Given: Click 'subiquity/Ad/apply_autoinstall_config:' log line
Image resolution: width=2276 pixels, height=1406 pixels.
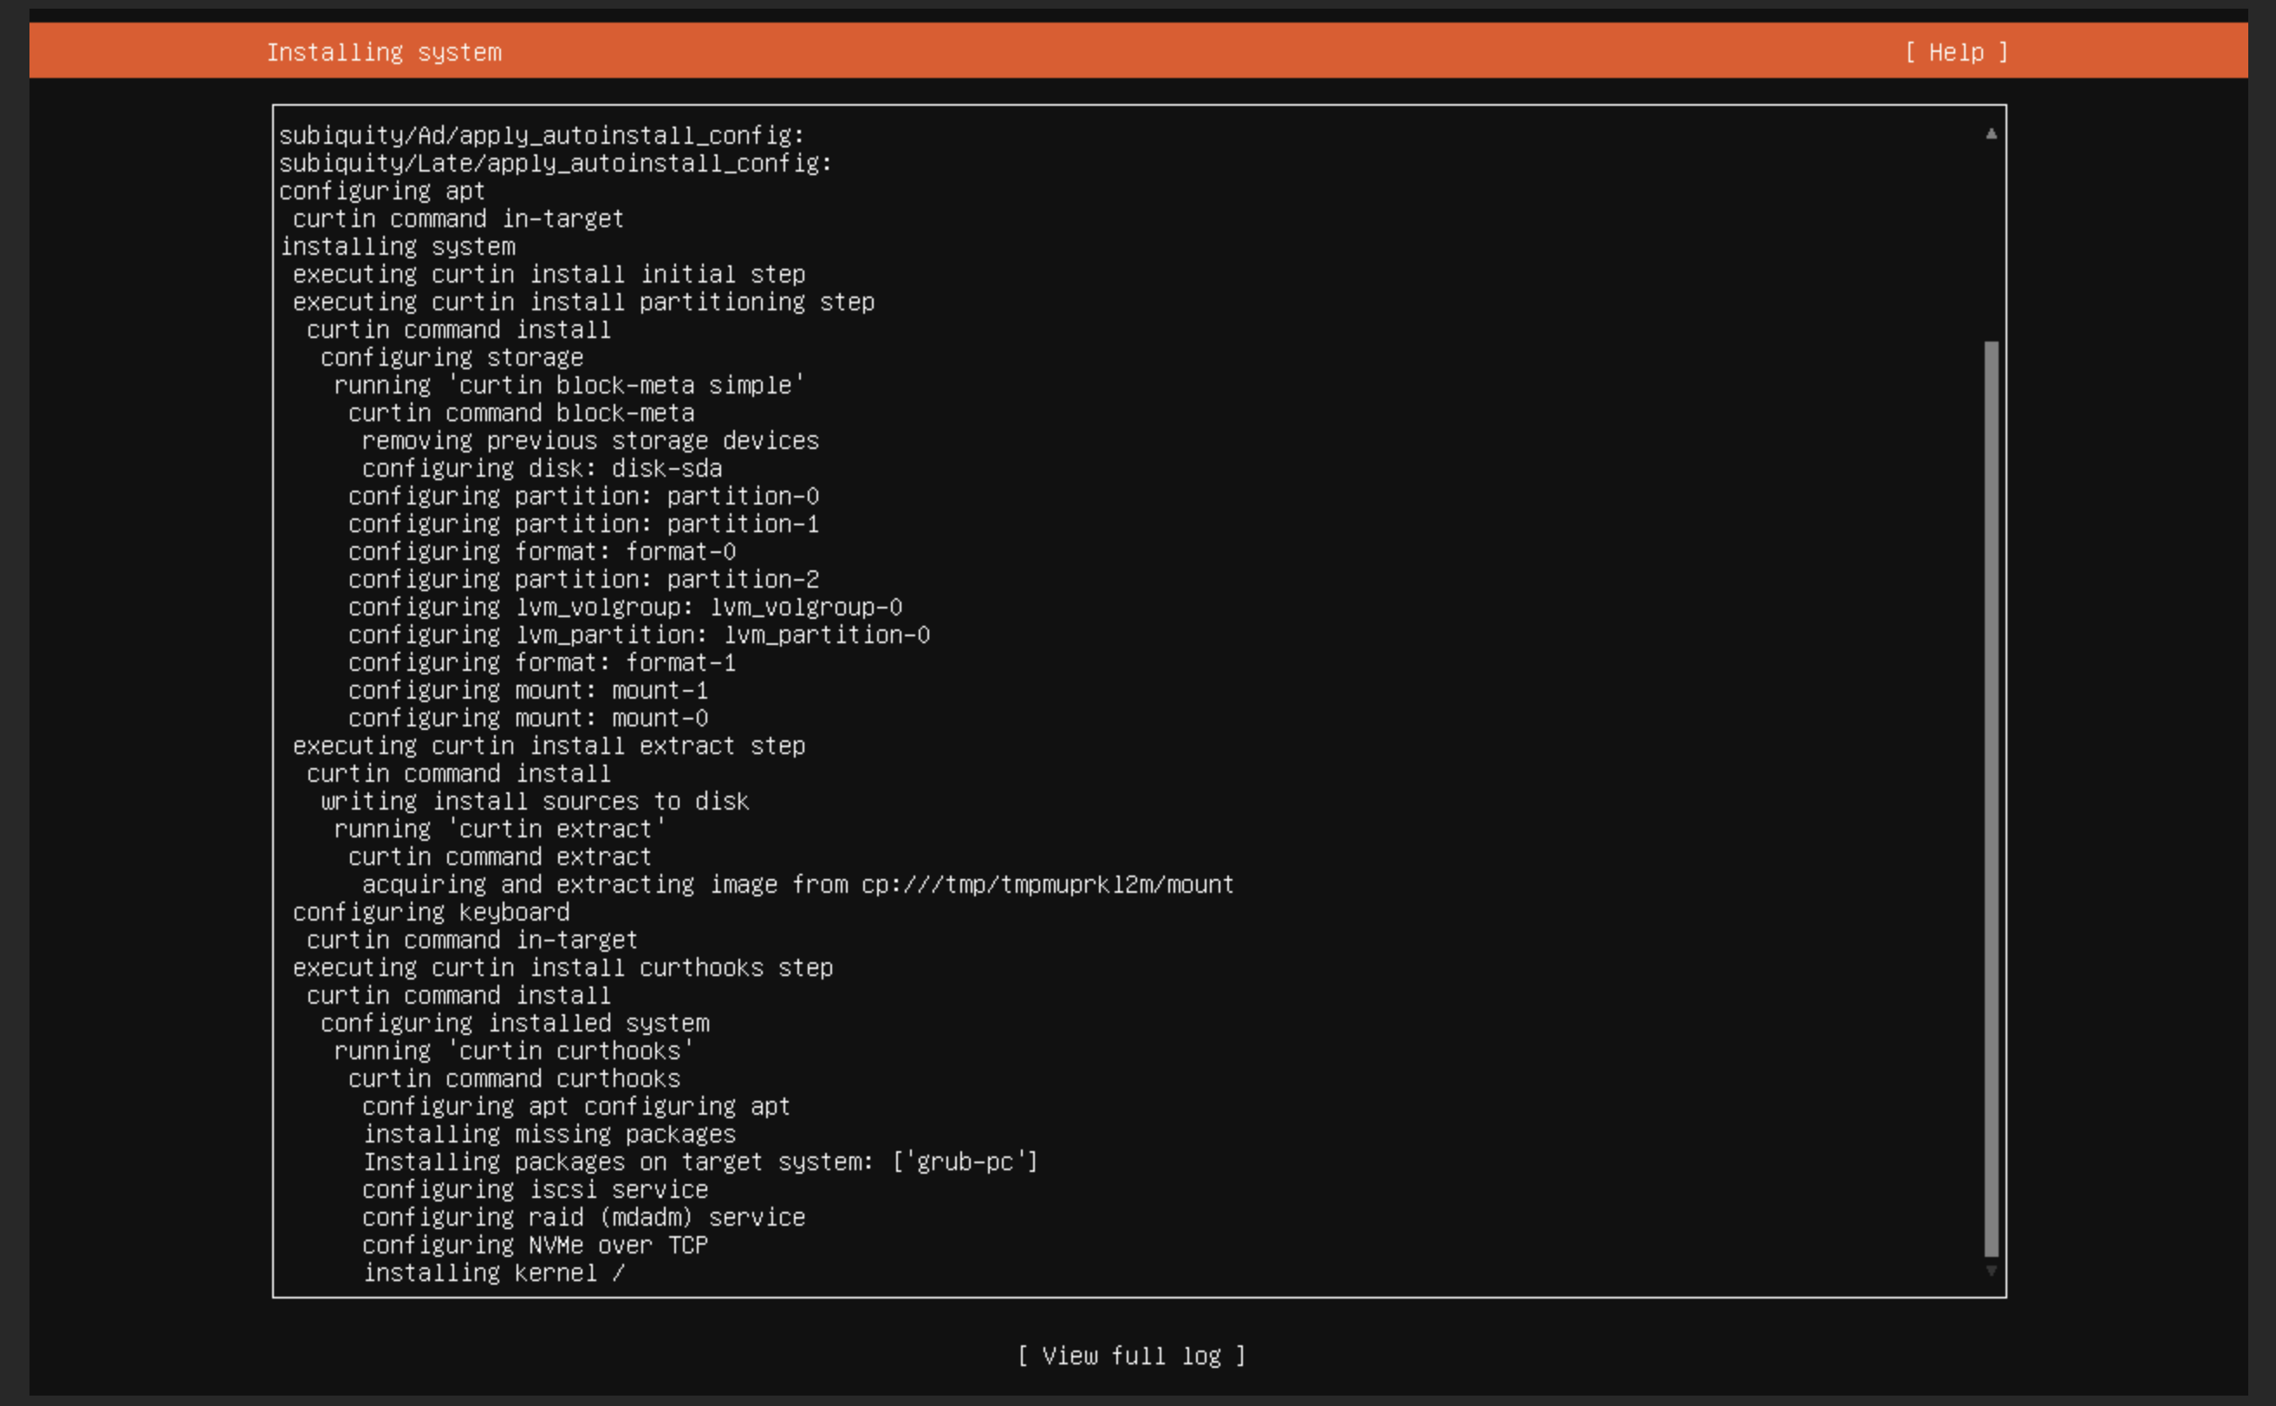Looking at the screenshot, I should tap(542, 136).
